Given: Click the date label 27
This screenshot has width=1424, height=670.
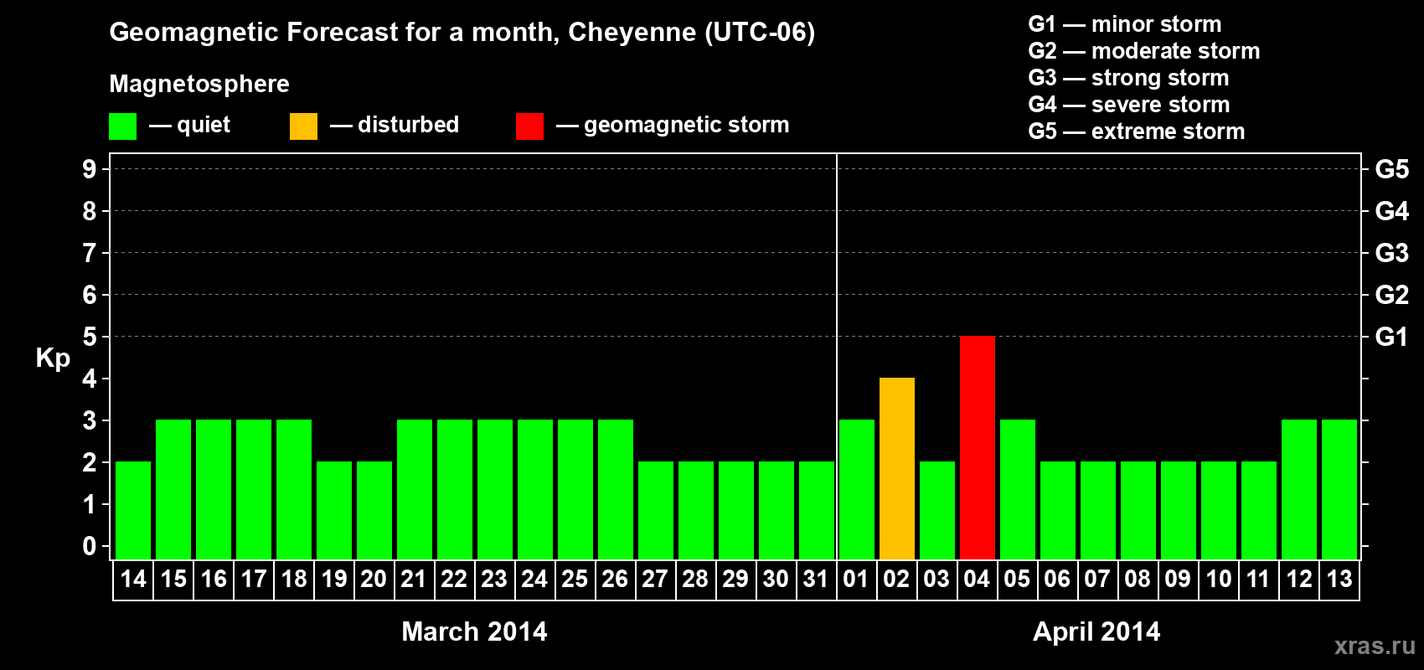Looking at the screenshot, I should pyautogui.click(x=655, y=579).
